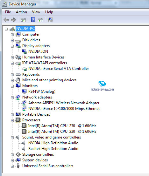Viewport: 149px width, 176px height.
Task: Click the Realtek High Definition Audio speaker icon
Action: [x=24, y=149]
